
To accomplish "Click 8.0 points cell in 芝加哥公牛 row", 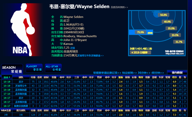I will coord(175,86).
